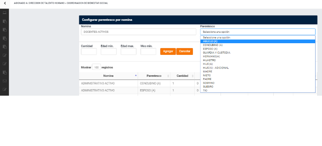This screenshot has width=322, height=146.
Task: Pick TIO option
Action: point(258,90)
